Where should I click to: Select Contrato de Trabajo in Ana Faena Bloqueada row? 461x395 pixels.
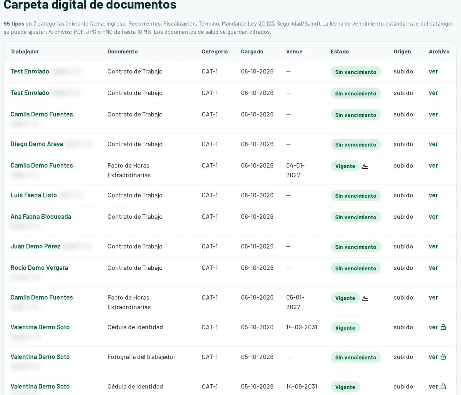[135, 217]
